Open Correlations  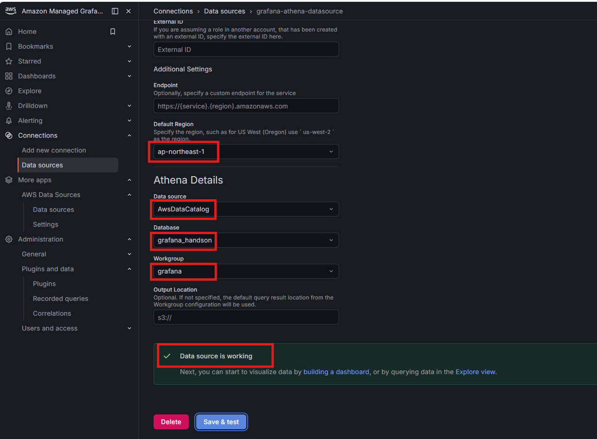click(52, 313)
